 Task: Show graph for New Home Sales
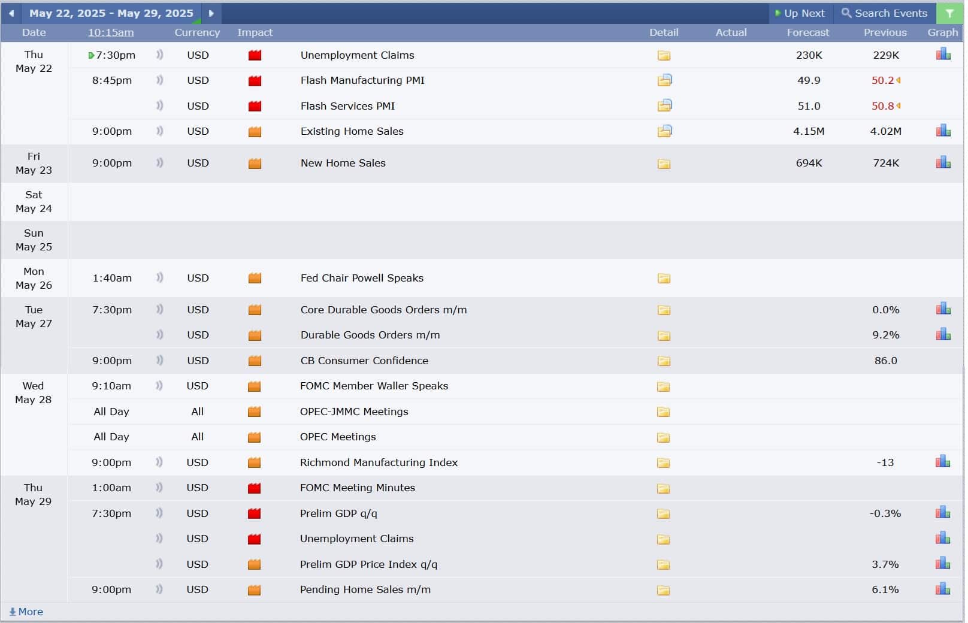943,162
